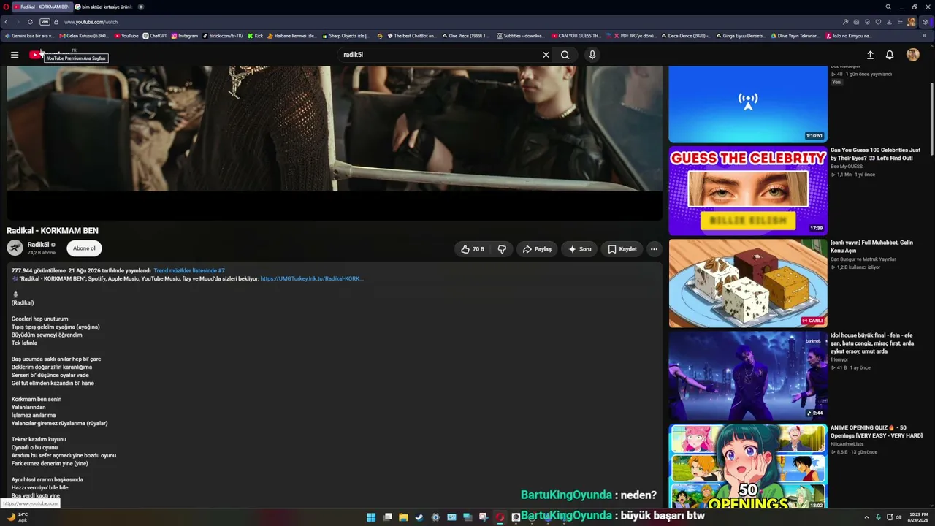Open the Guess the Celebrity video thumbnail

(748, 191)
